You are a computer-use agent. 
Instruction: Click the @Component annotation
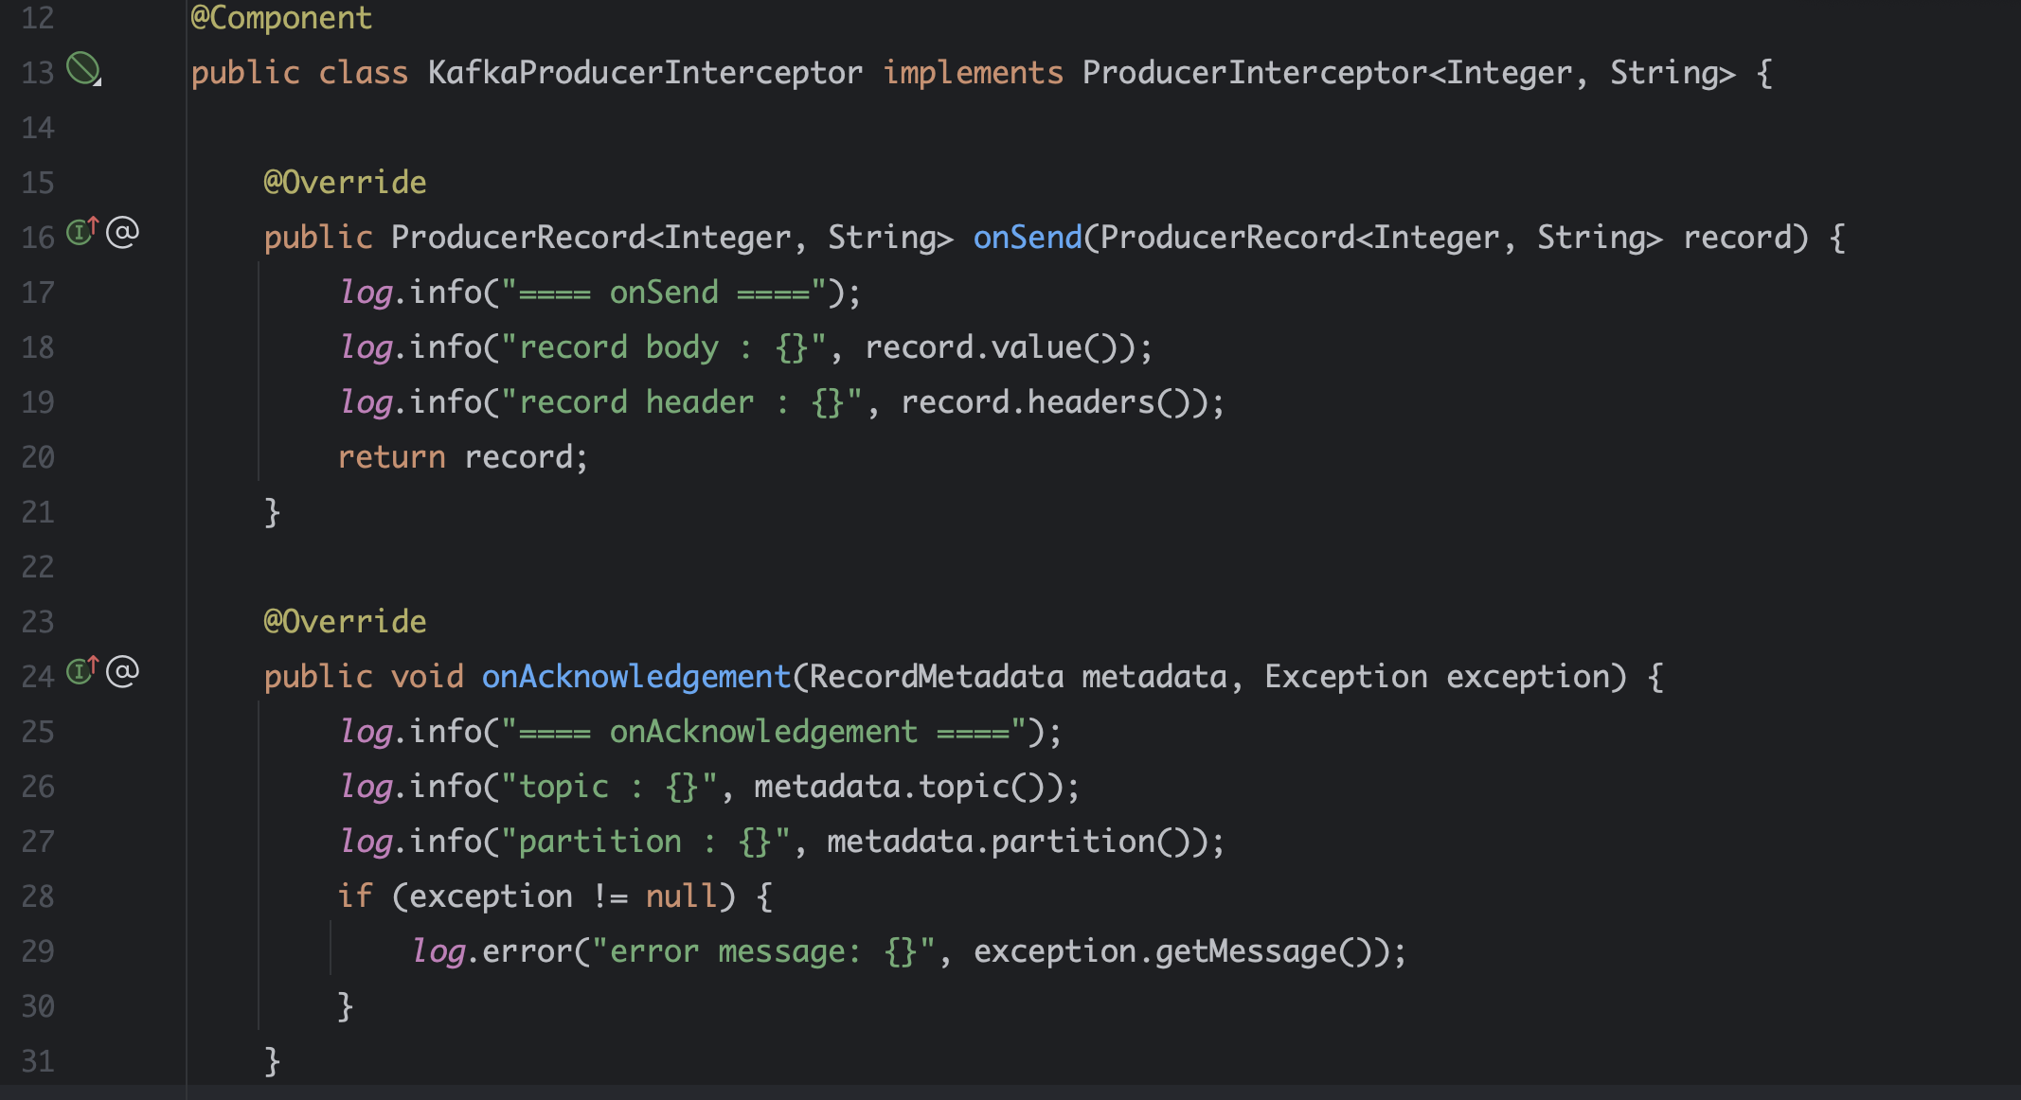pos(281,18)
